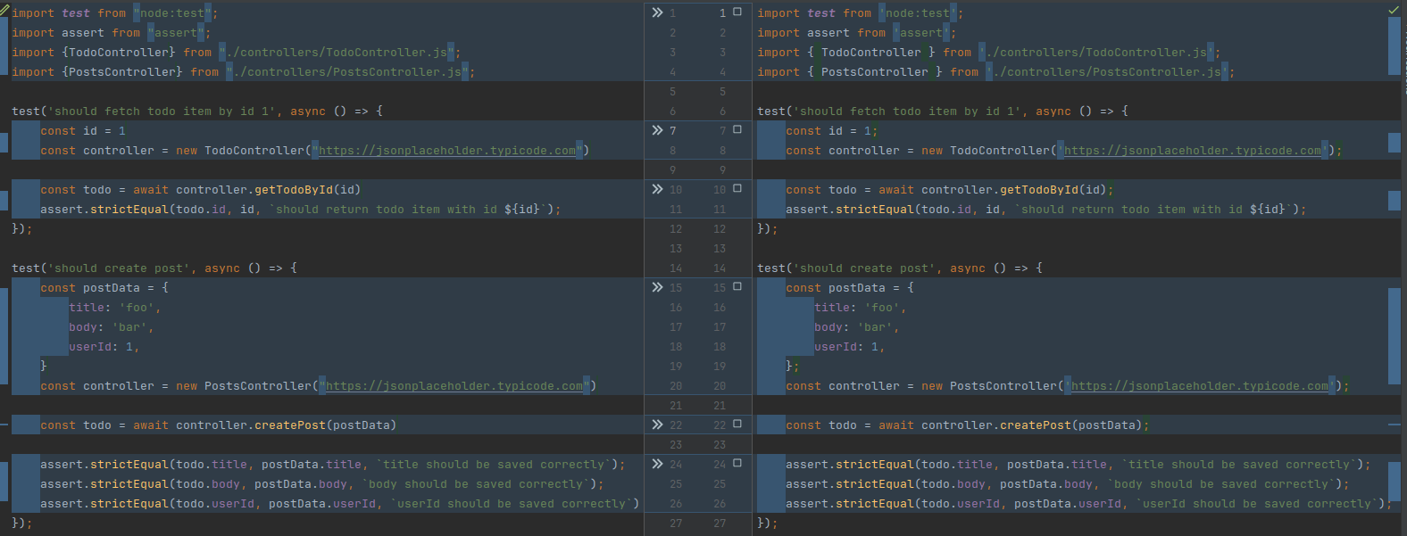Viewport: 1407px width, 536px height.
Task: Tick the checkbox for the line 22 change
Action: 737,425
